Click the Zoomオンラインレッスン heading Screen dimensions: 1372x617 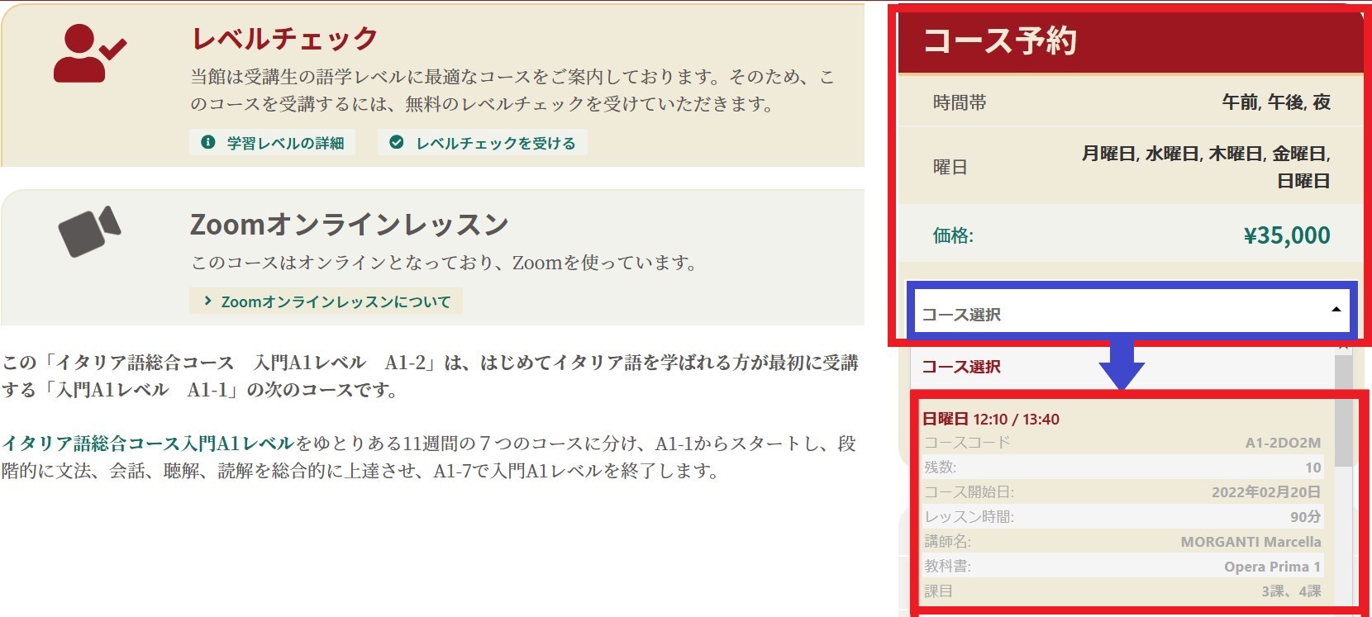point(349,224)
